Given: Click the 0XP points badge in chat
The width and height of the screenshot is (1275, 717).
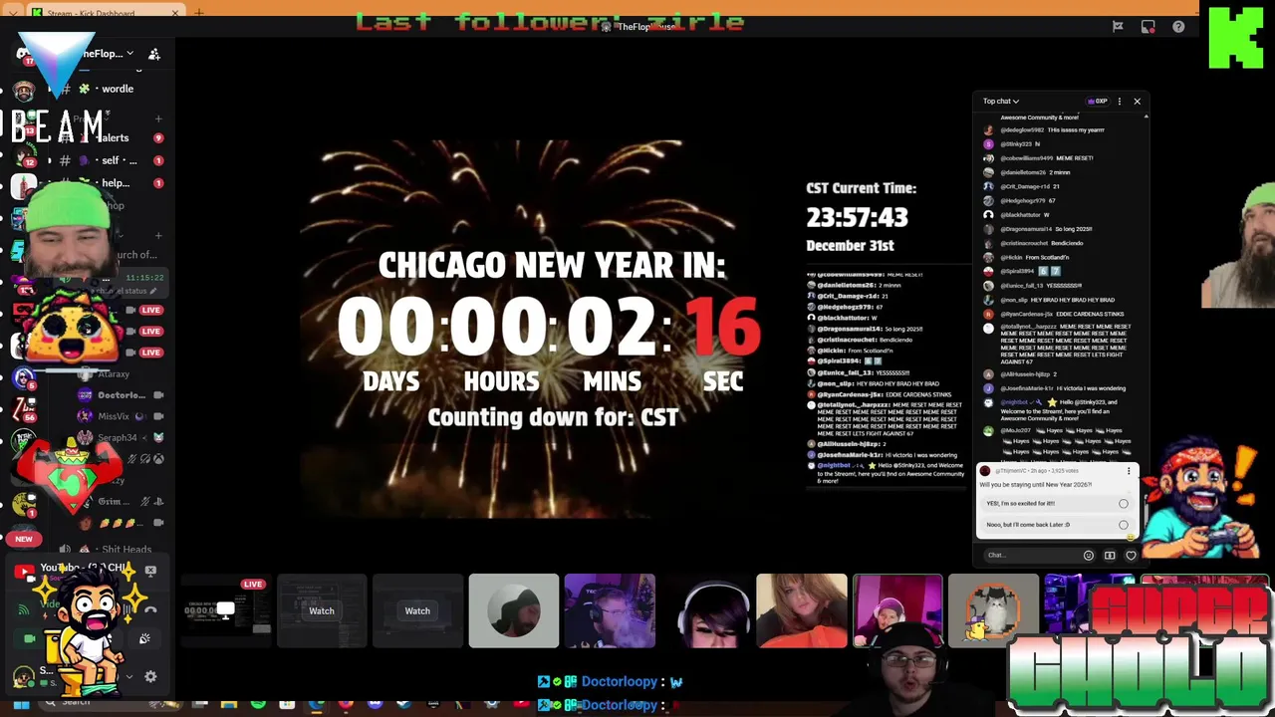Looking at the screenshot, I should point(1098,101).
